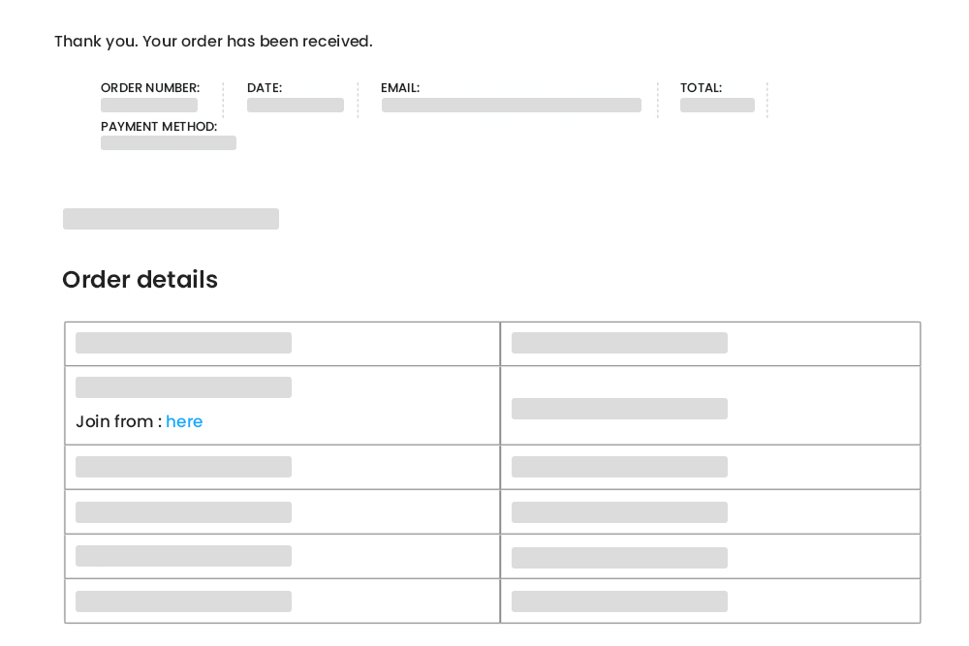969x646 pixels.
Task: Click the TOTAL label text
Action: (x=701, y=87)
